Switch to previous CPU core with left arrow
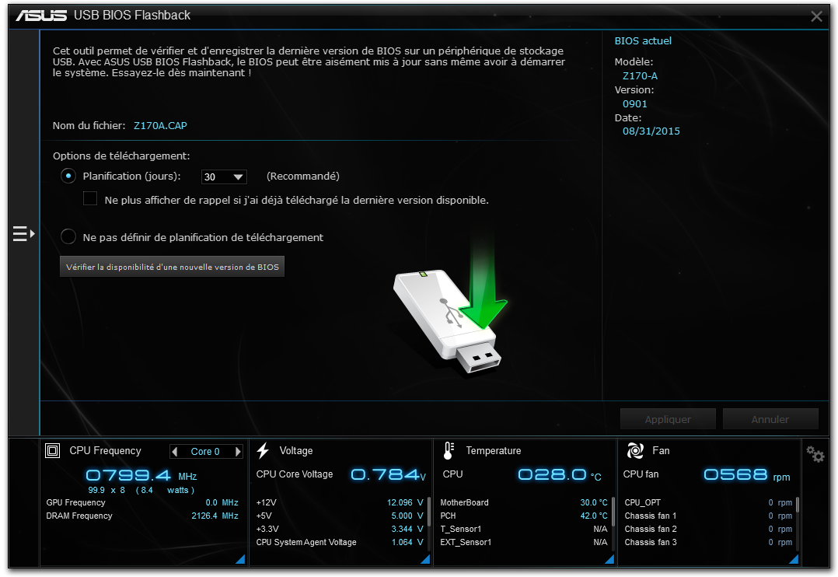Screen dimensions: 838x577 175,452
